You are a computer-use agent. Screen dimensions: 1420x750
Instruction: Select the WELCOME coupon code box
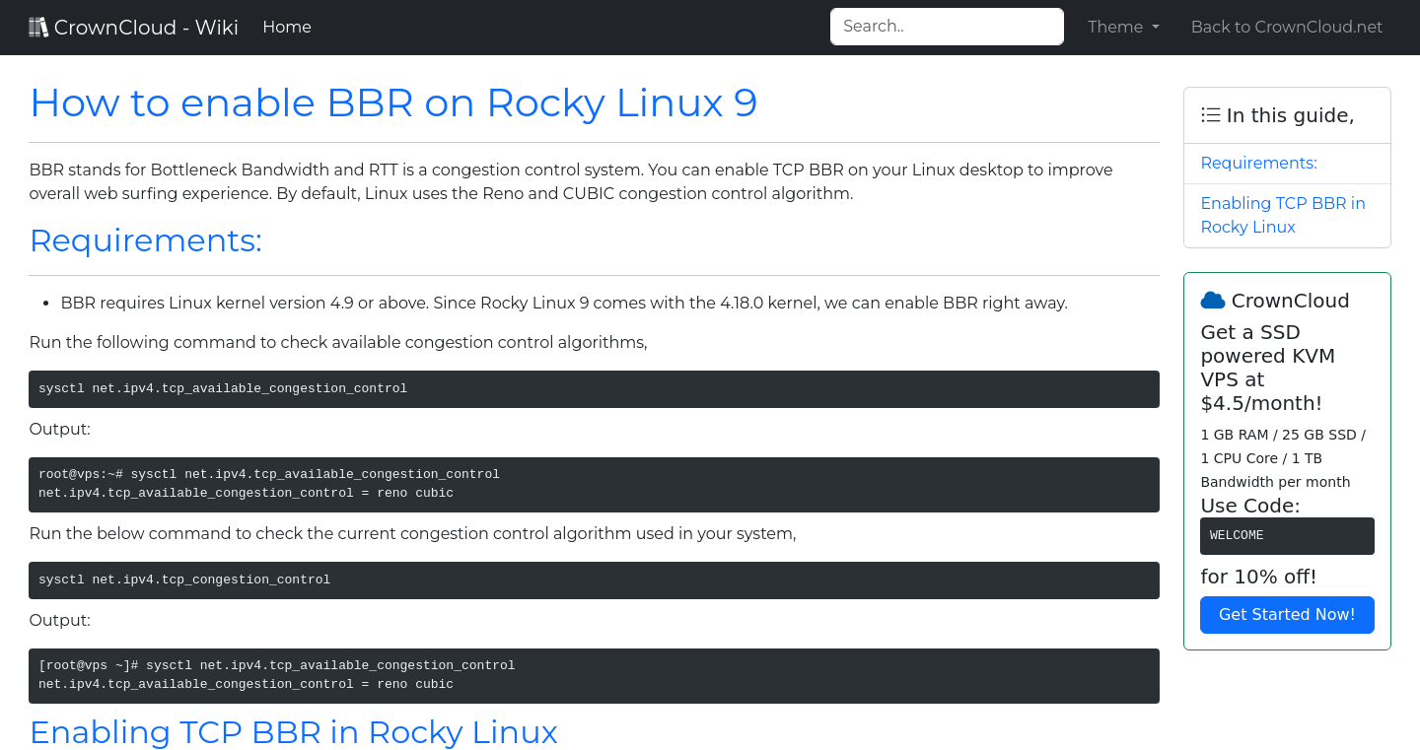coord(1287,535)
